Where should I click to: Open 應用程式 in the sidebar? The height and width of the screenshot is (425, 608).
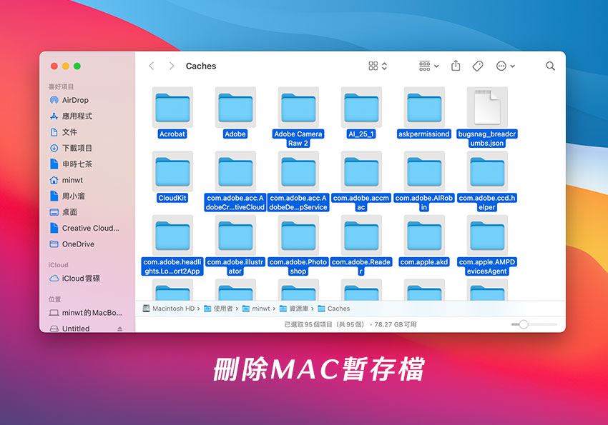coord(71,116)
